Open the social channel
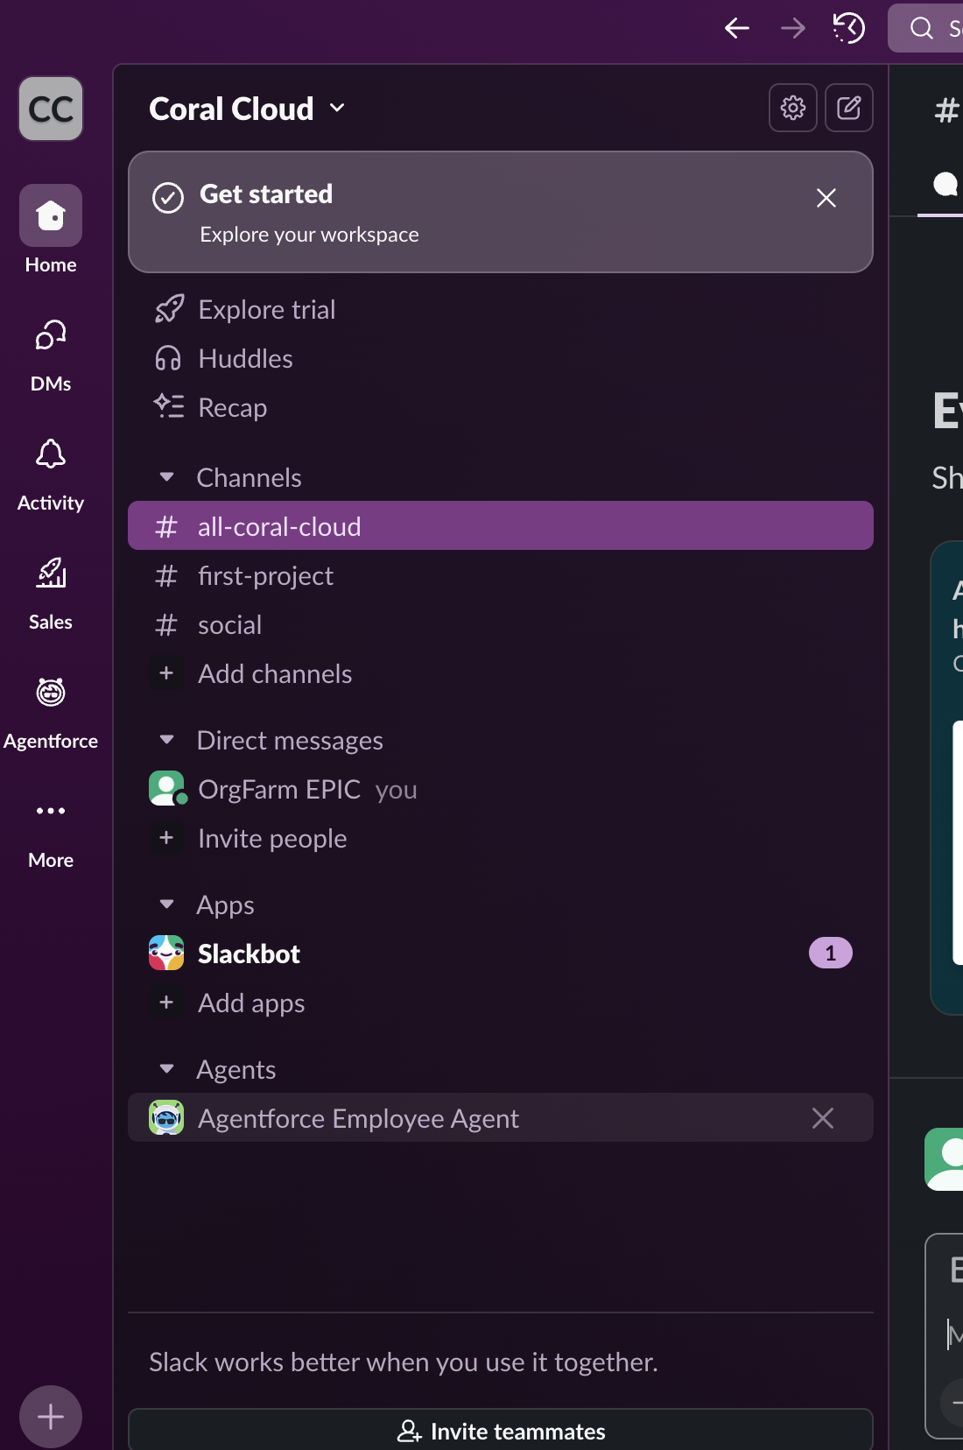 pyautogui.click(x=229, y=625)
